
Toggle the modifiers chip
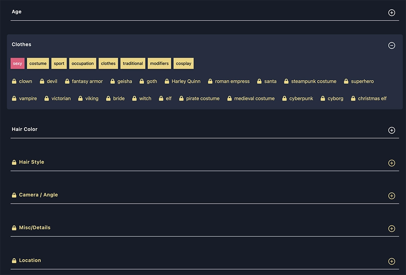click(159, 63)
